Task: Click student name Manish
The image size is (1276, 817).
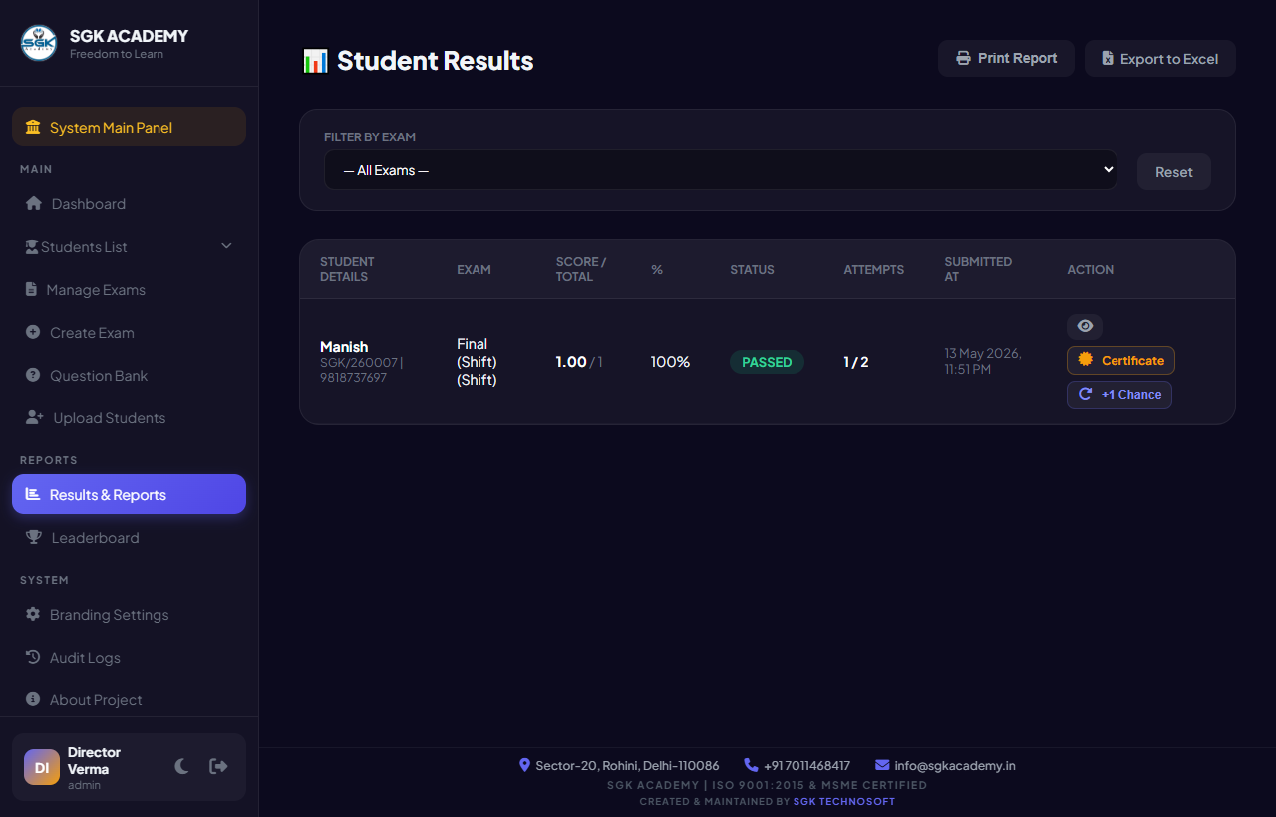Action: click(x=344, y=347)
